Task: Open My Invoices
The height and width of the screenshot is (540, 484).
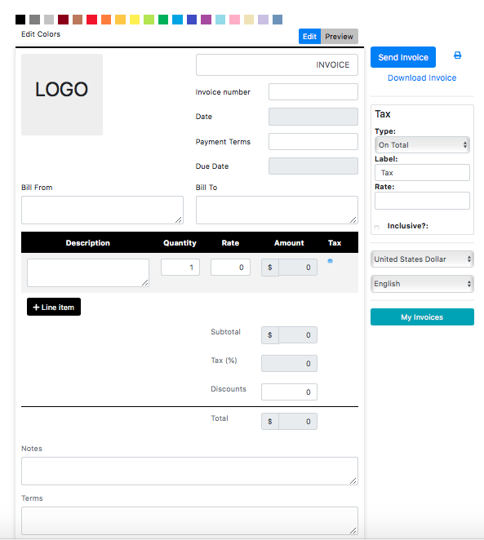Action: [422, 316]
